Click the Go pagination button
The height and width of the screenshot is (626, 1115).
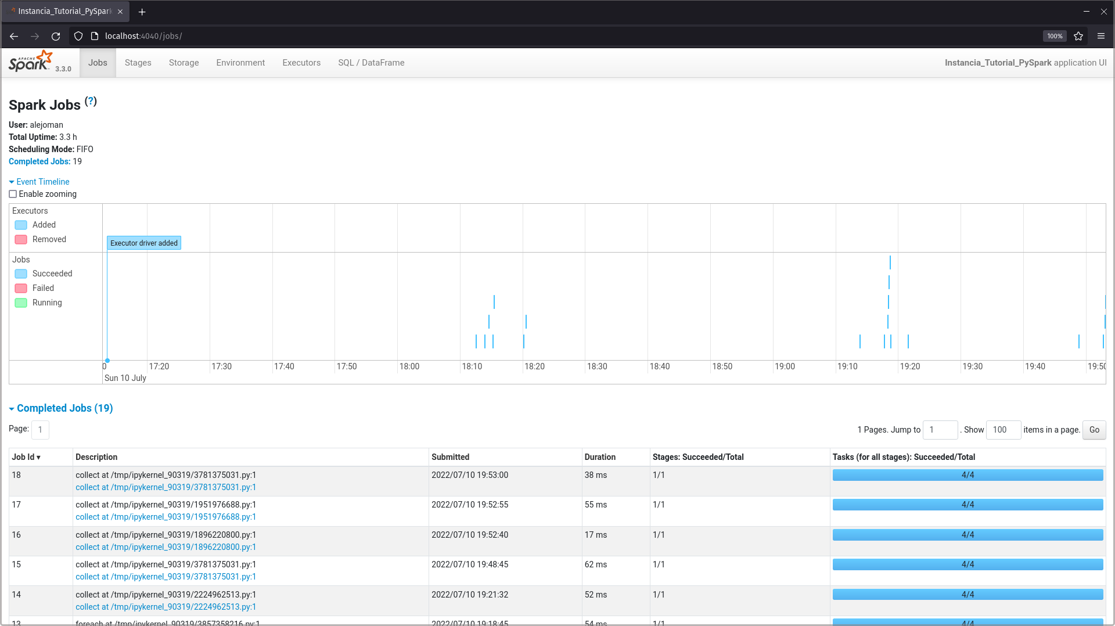[1094, 430]
